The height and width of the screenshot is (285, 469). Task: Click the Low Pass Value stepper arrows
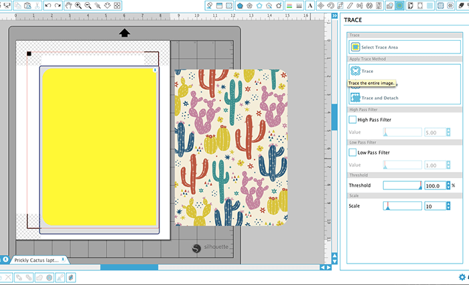coord(448,165)
